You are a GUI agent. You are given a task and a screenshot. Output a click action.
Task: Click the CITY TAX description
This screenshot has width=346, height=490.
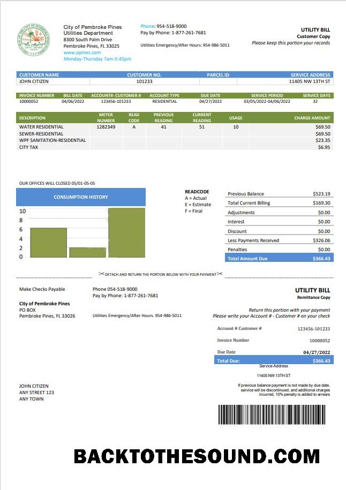pos(28,147)
